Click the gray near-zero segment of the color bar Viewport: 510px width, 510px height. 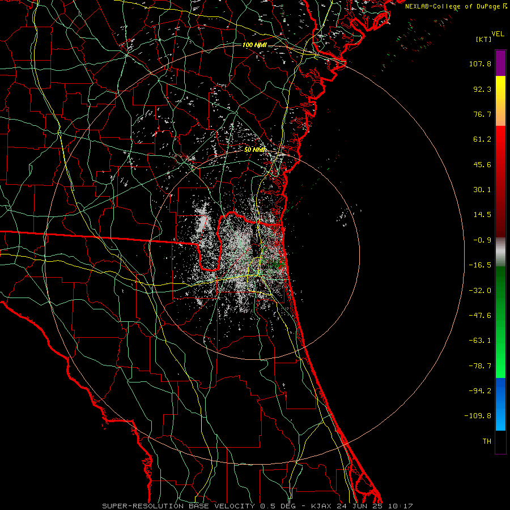coord(500,252)
